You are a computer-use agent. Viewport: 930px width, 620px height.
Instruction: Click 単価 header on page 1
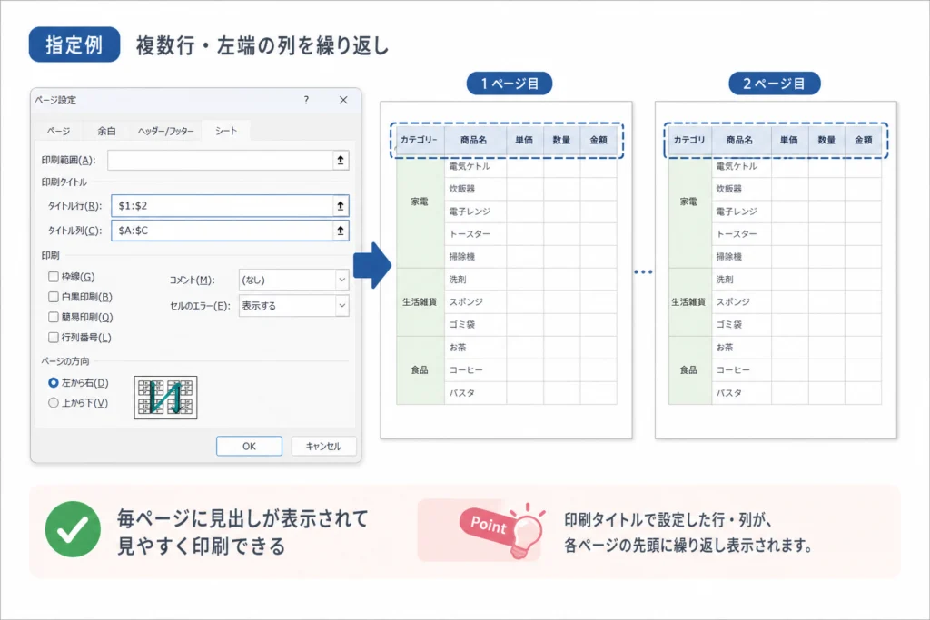(524, 140)
